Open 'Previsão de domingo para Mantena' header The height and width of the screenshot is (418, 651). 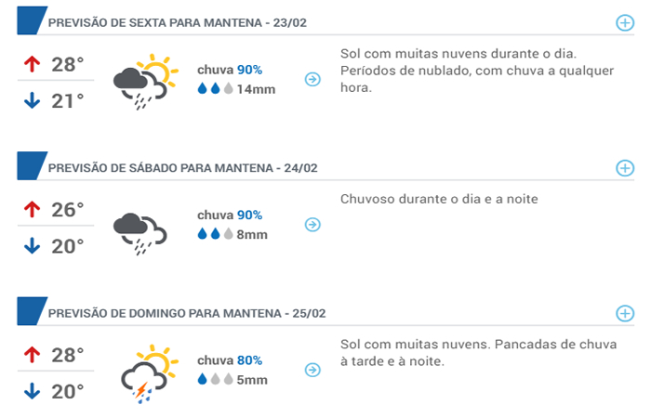[187, 313]
